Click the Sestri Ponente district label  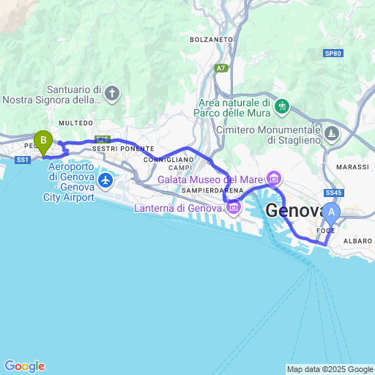tap(123, 149)
